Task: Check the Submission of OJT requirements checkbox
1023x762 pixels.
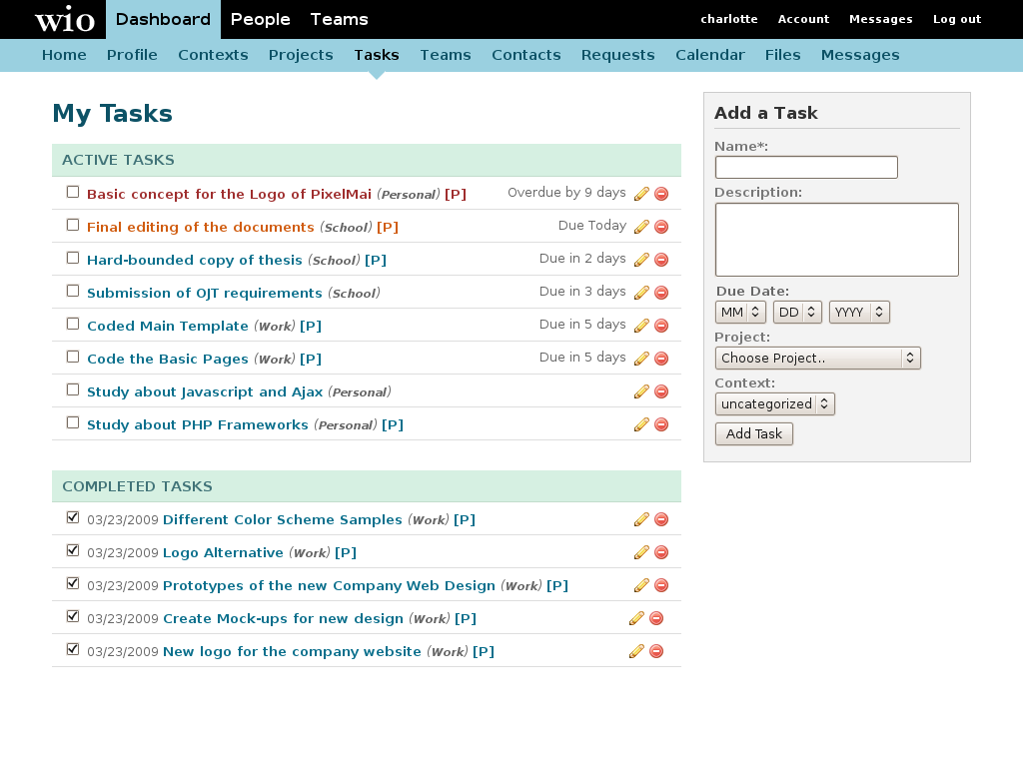Action: pyautogui.click(x=73, y=291)
